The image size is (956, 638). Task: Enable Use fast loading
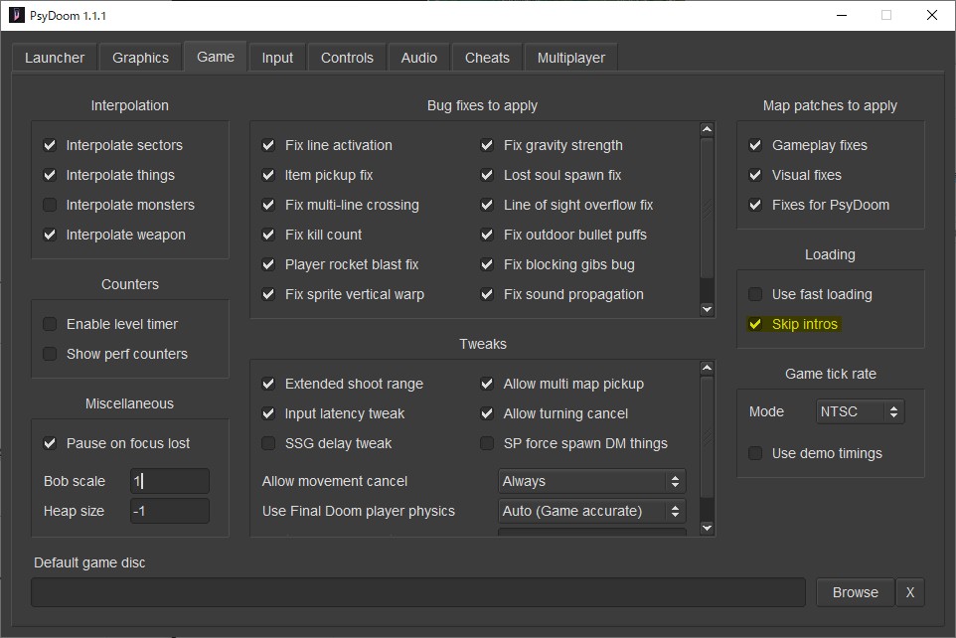(x=755, y=294)
